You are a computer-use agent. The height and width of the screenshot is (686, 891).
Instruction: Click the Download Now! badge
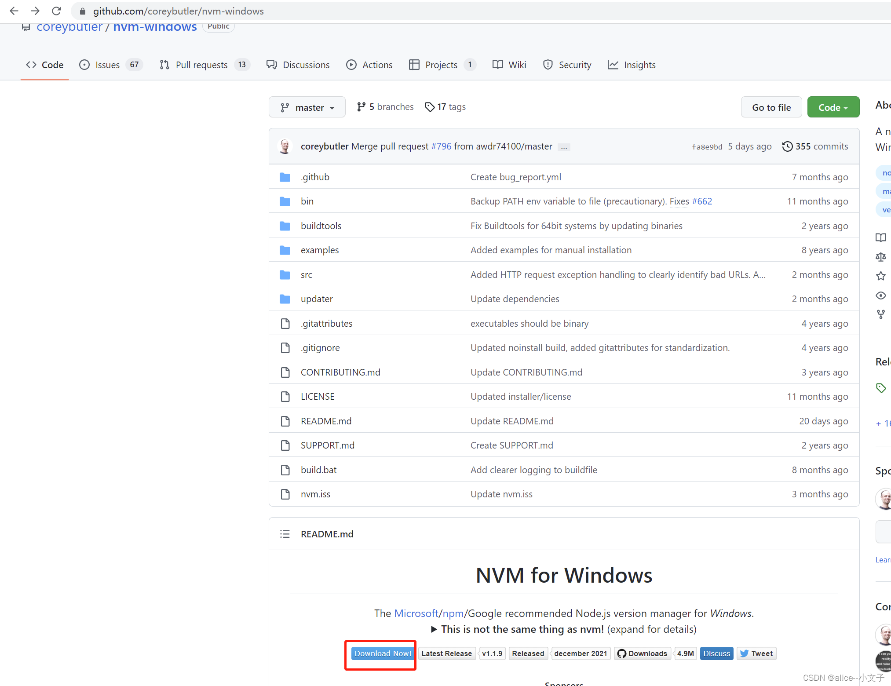[x=383, y=653]
